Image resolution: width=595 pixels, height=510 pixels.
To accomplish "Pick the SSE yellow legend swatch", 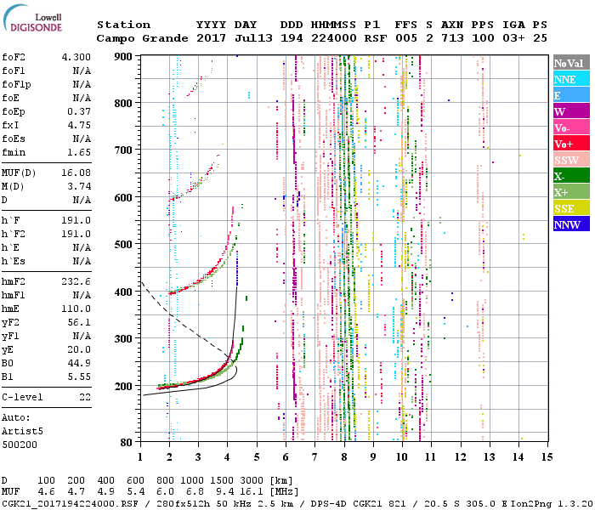I will [x=569, y=209].
